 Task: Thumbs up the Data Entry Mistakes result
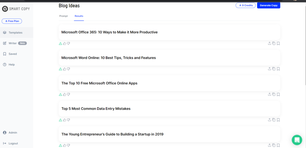(x=65, y=120)
